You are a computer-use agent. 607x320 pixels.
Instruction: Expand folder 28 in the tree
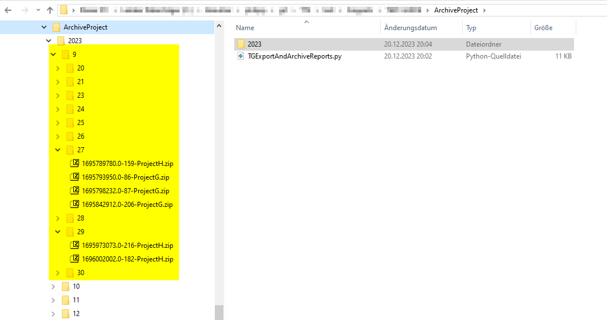pos(58,219)
